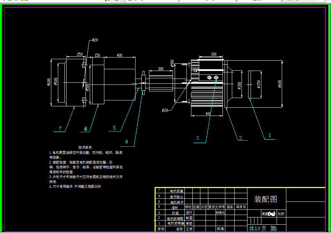Select the 装配图 drawing title text
The image size is (331, 233).
(x=265, y=199)
